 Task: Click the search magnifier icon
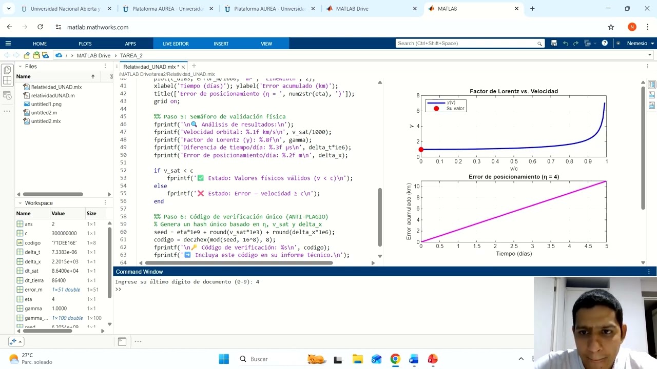539,44
